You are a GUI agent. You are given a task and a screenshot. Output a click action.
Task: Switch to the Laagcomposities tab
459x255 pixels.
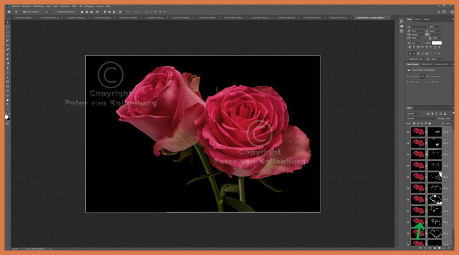coord(441,64)
